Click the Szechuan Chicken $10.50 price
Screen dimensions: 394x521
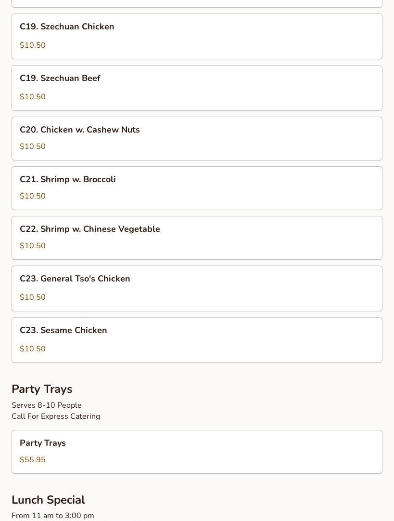33,45
